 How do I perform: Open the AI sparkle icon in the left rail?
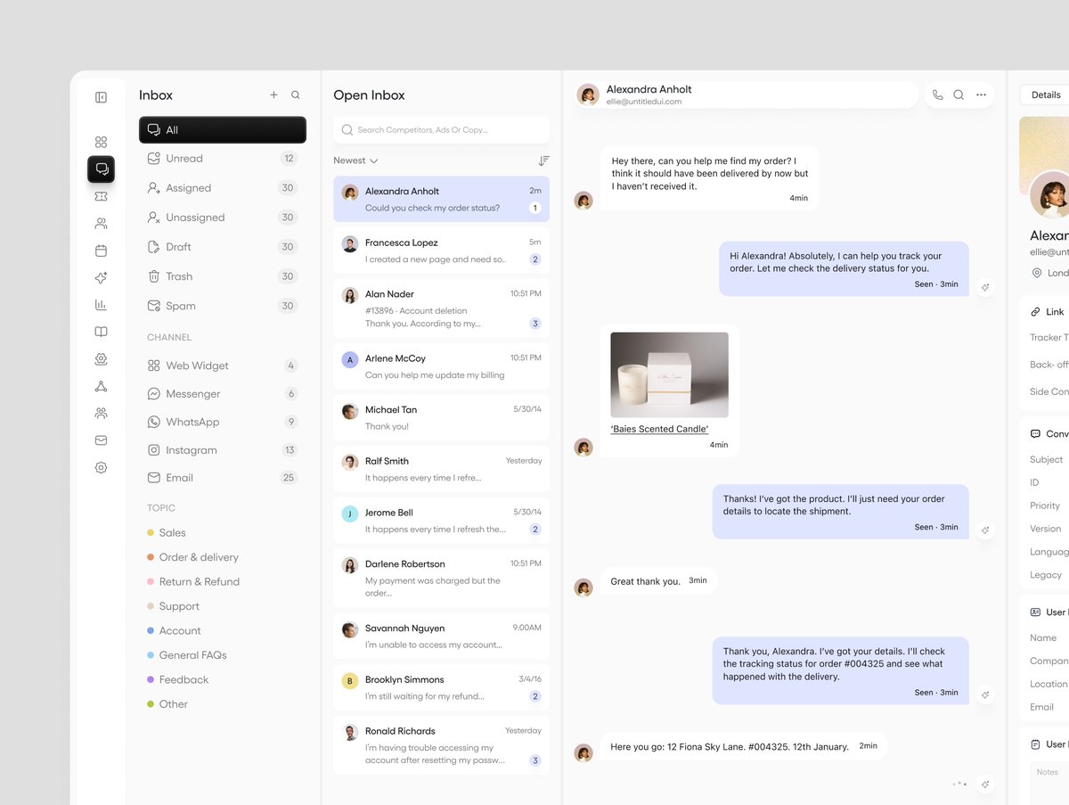(101, 278)
